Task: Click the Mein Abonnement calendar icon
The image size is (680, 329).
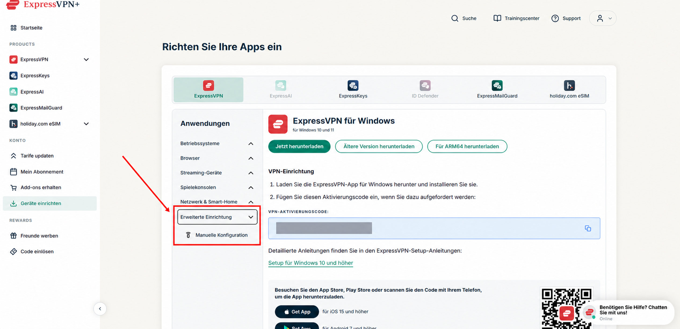Action: tap(13, 172)
